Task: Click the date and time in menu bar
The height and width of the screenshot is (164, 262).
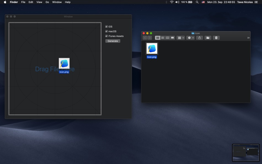Action: pyautogui.click(x=221, y=2)
